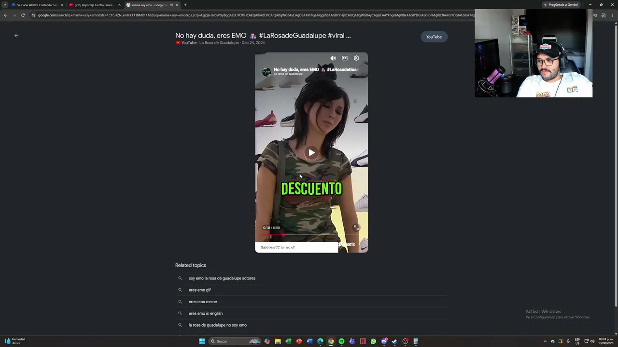
Task: Play the video with the center play button
Action: pyautogui.click(x=311, y=153)
